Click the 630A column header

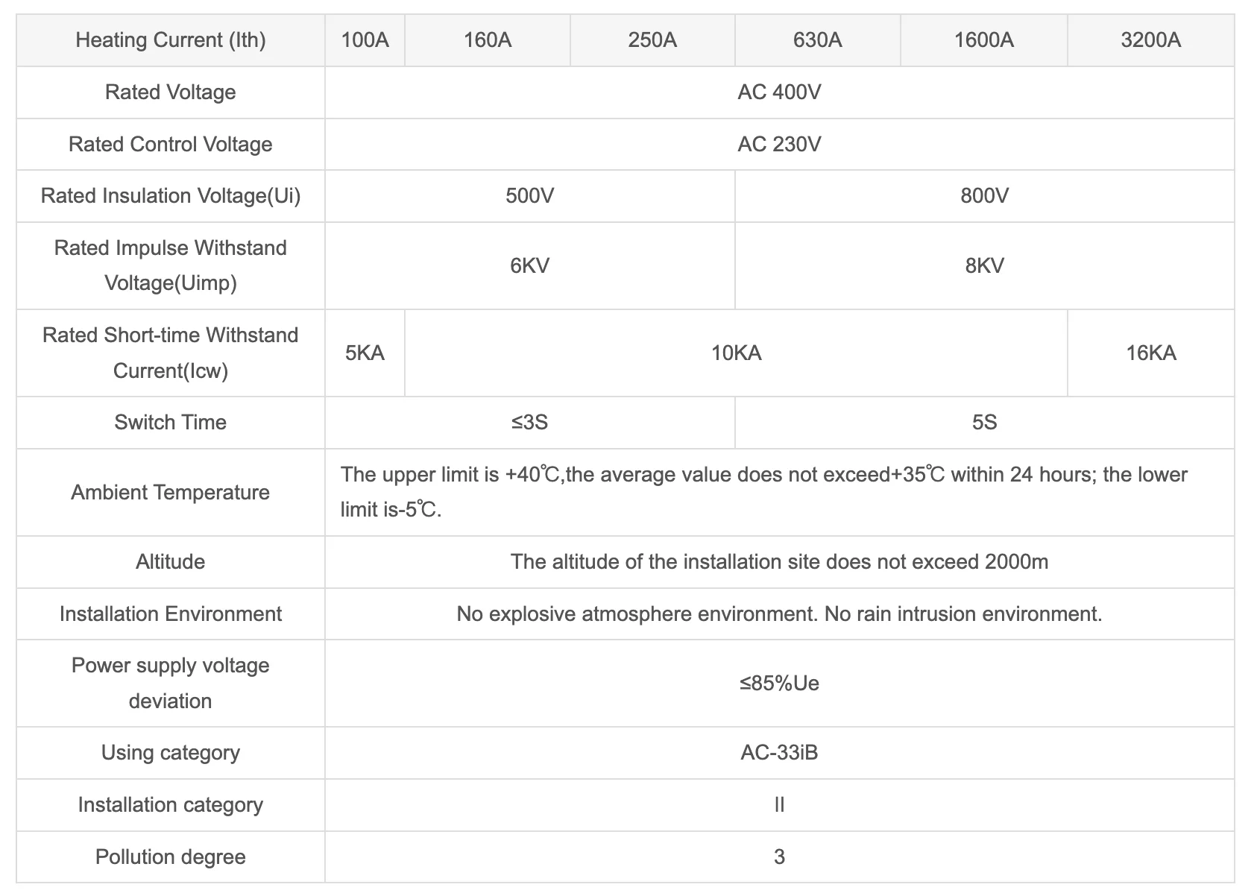coord(818,40)
